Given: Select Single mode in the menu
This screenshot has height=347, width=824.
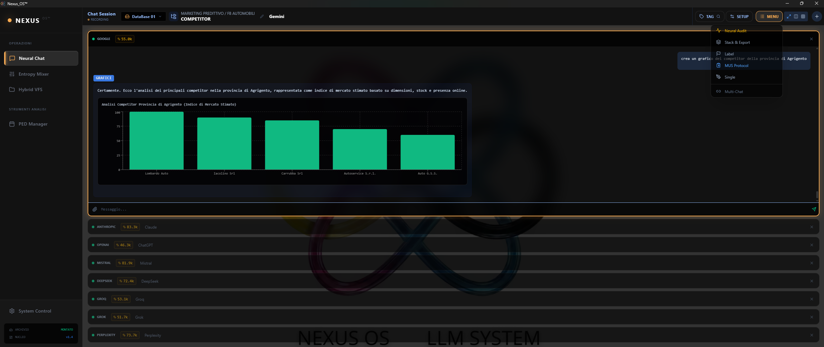Looking at the screenshot, I should tap(746, 77).
